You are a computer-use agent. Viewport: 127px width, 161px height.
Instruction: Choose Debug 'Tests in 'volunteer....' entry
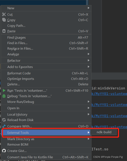tap(46, 96)
